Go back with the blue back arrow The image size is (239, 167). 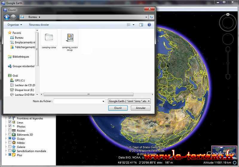[x=7, y=17]
